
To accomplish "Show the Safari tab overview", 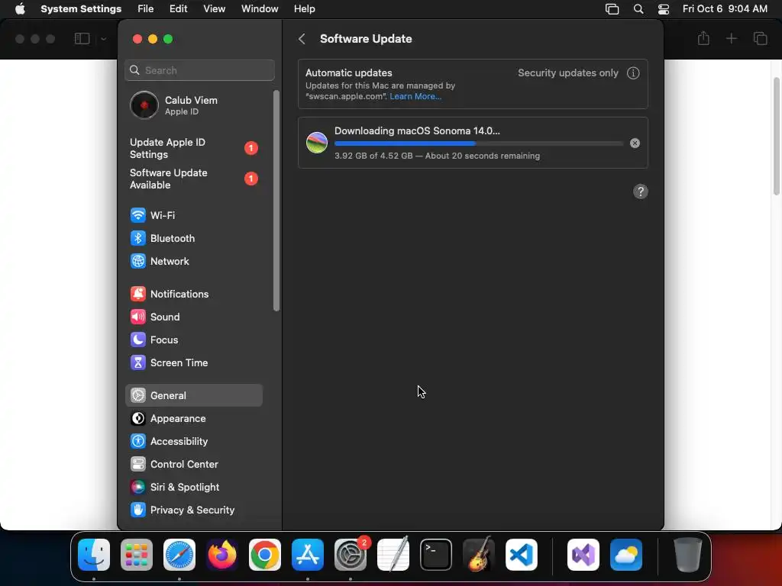I will coord(760,38).
